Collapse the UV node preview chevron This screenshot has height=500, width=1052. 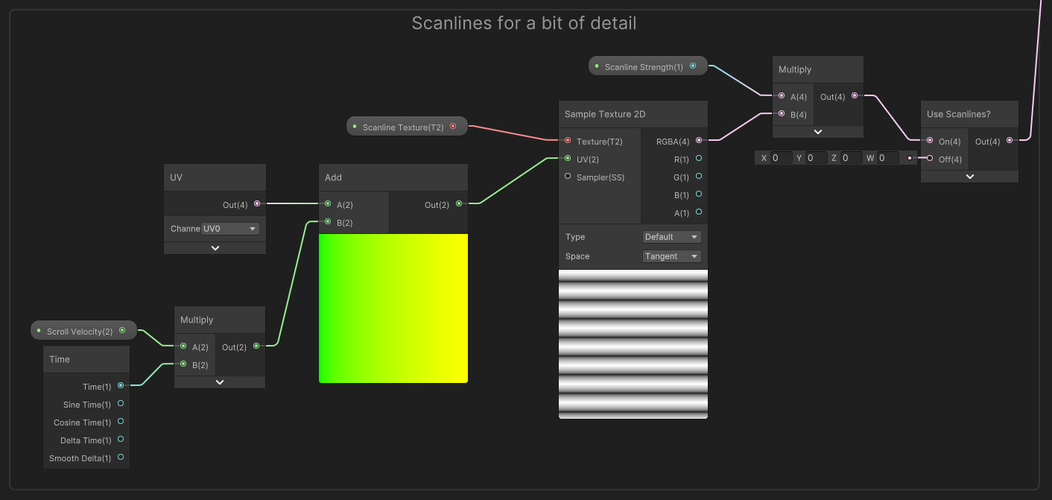click(215, 248)
